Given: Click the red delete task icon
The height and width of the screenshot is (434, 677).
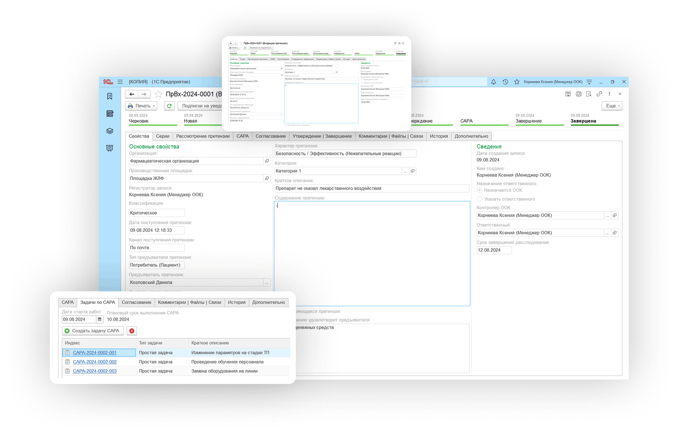Looking at the screenshot, I should click(132, 331).
